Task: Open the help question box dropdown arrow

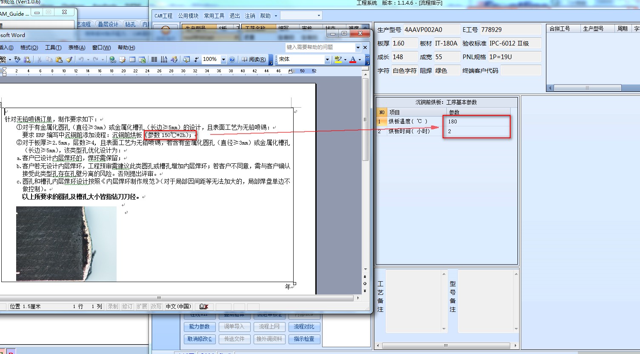Action: [x=358, y=47]
